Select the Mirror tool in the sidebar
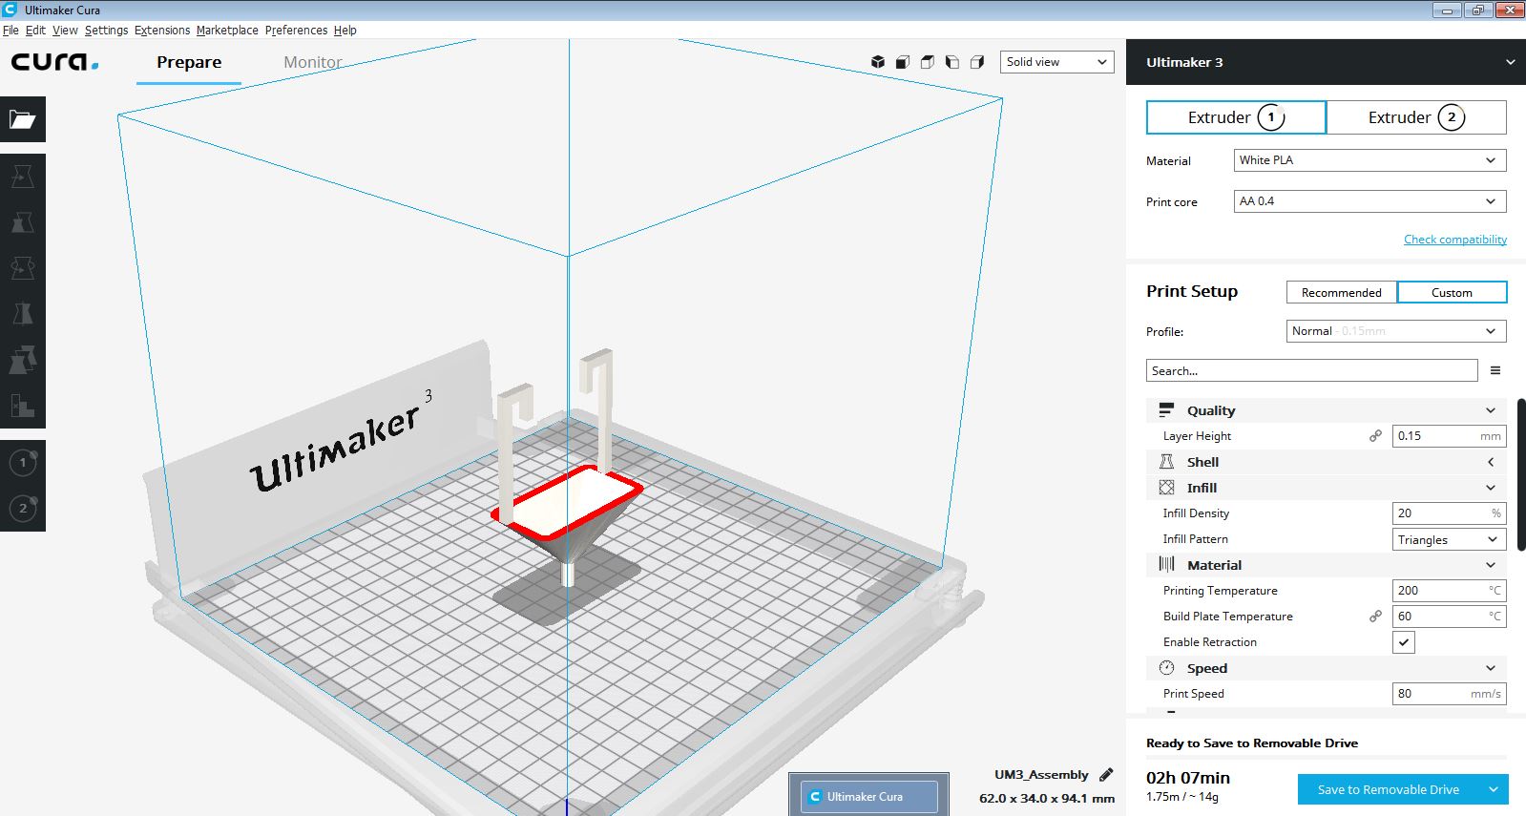Screen dimensions: 1526x816 tap(23, 314)
